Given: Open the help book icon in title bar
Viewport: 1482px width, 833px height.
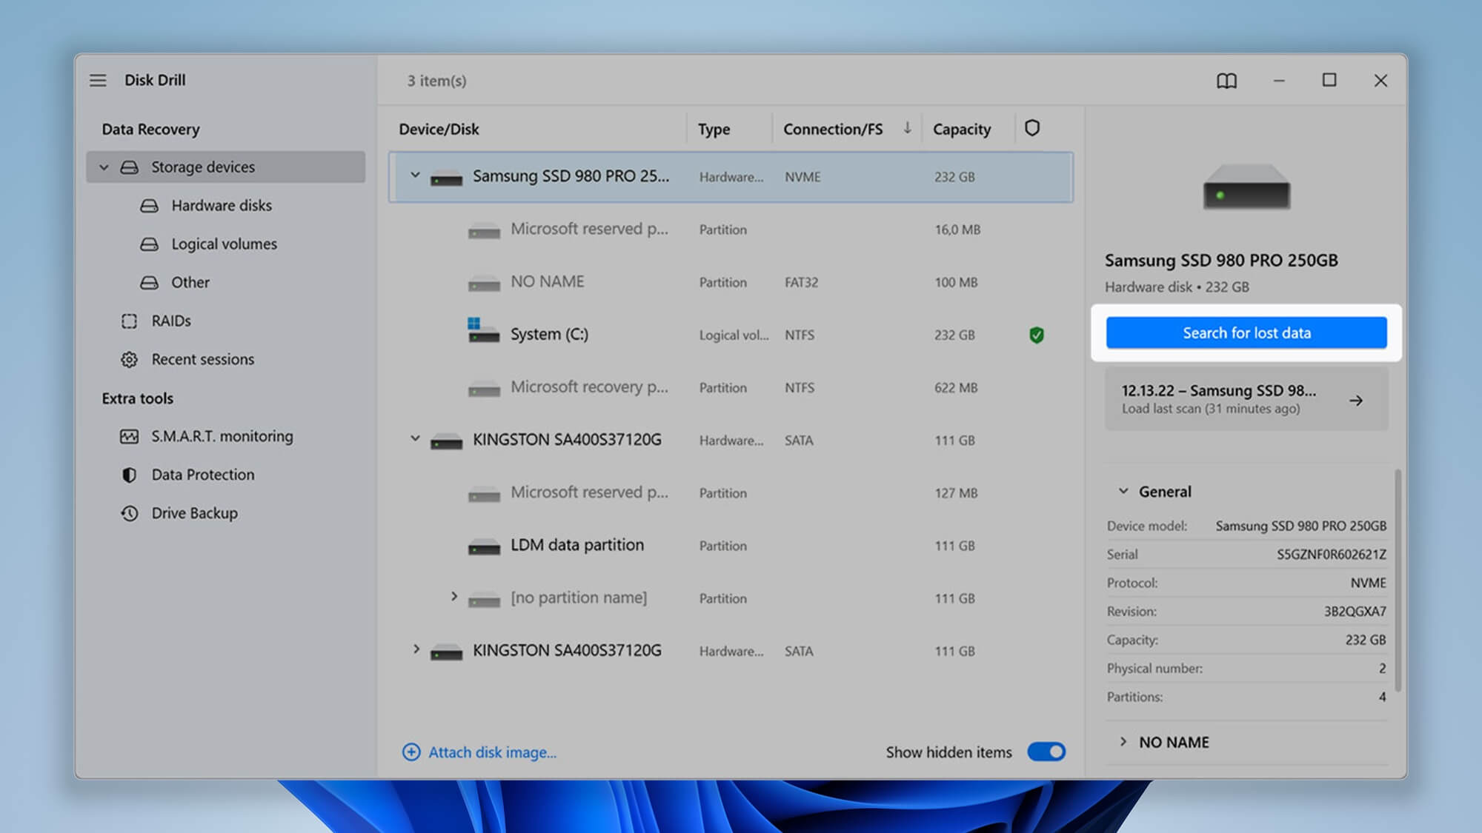Looking at the screenshot, I should click(1226, 81).
